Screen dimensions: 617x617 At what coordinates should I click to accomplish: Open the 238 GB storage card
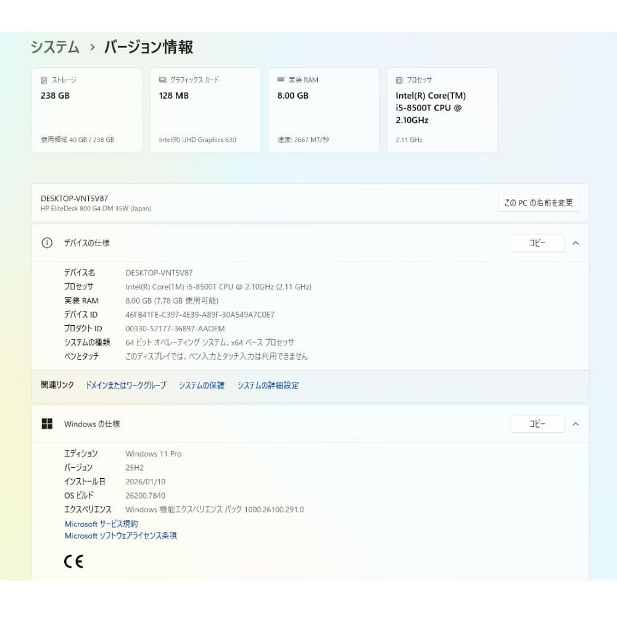click(x=87, y=110)
